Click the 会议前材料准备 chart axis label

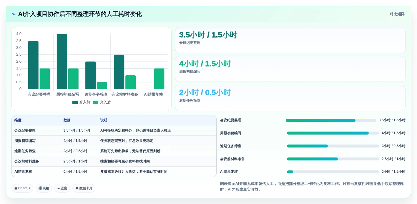click(x=125, y=94)
